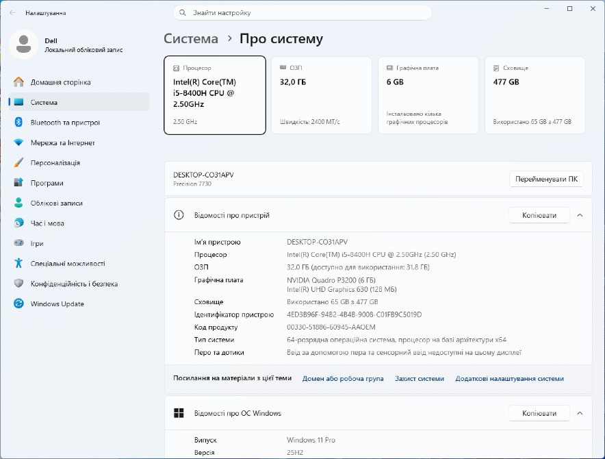
Task: Open Програми settings page
Action: tap(79, 183)
